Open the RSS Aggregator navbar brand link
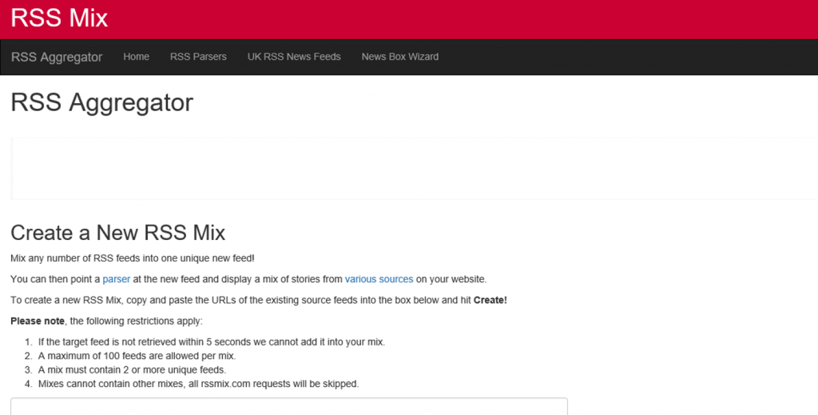This screenshot has height=415, width=818. pos(57,57)
